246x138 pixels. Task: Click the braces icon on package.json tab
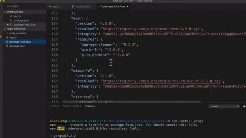[73, 7]
